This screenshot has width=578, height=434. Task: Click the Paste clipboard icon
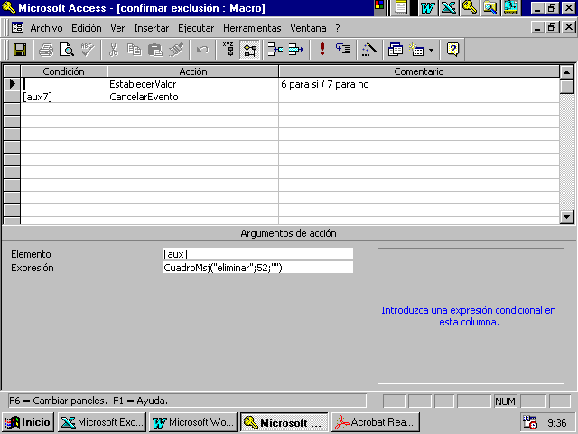tap(155, 50)
